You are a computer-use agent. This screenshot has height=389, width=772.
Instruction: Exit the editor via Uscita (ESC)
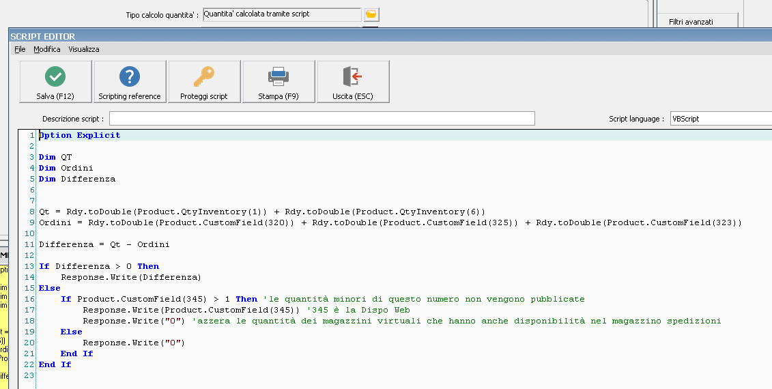[352, 82]
